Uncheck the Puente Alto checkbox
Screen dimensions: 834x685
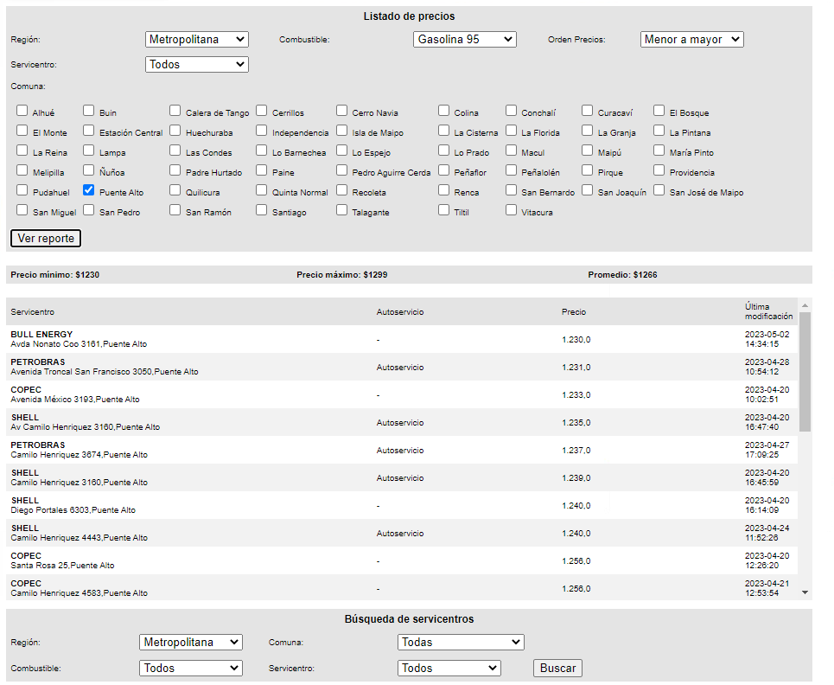89,190
